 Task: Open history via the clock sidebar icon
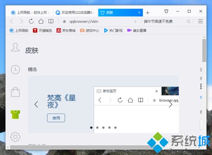[15, 69]
